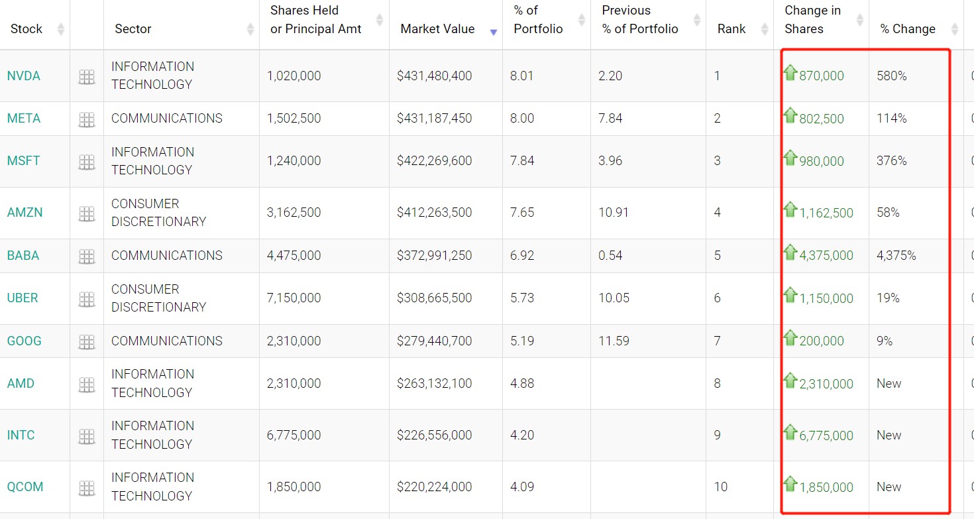Click the table icon in BABA row

coord(87,257)
